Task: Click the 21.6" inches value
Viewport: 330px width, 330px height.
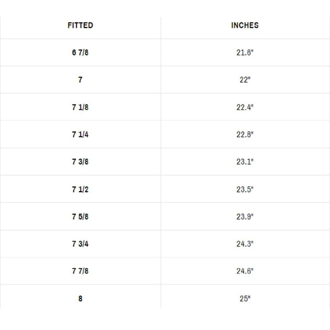Action: tap(245, 53)
